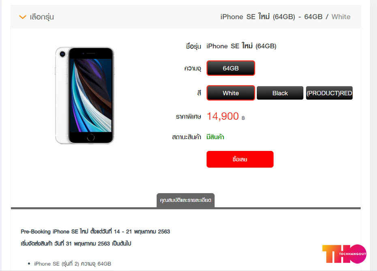Collapse the เลือกรุ่น section chevron
The image size is (377, 271).
coord(23,17)
